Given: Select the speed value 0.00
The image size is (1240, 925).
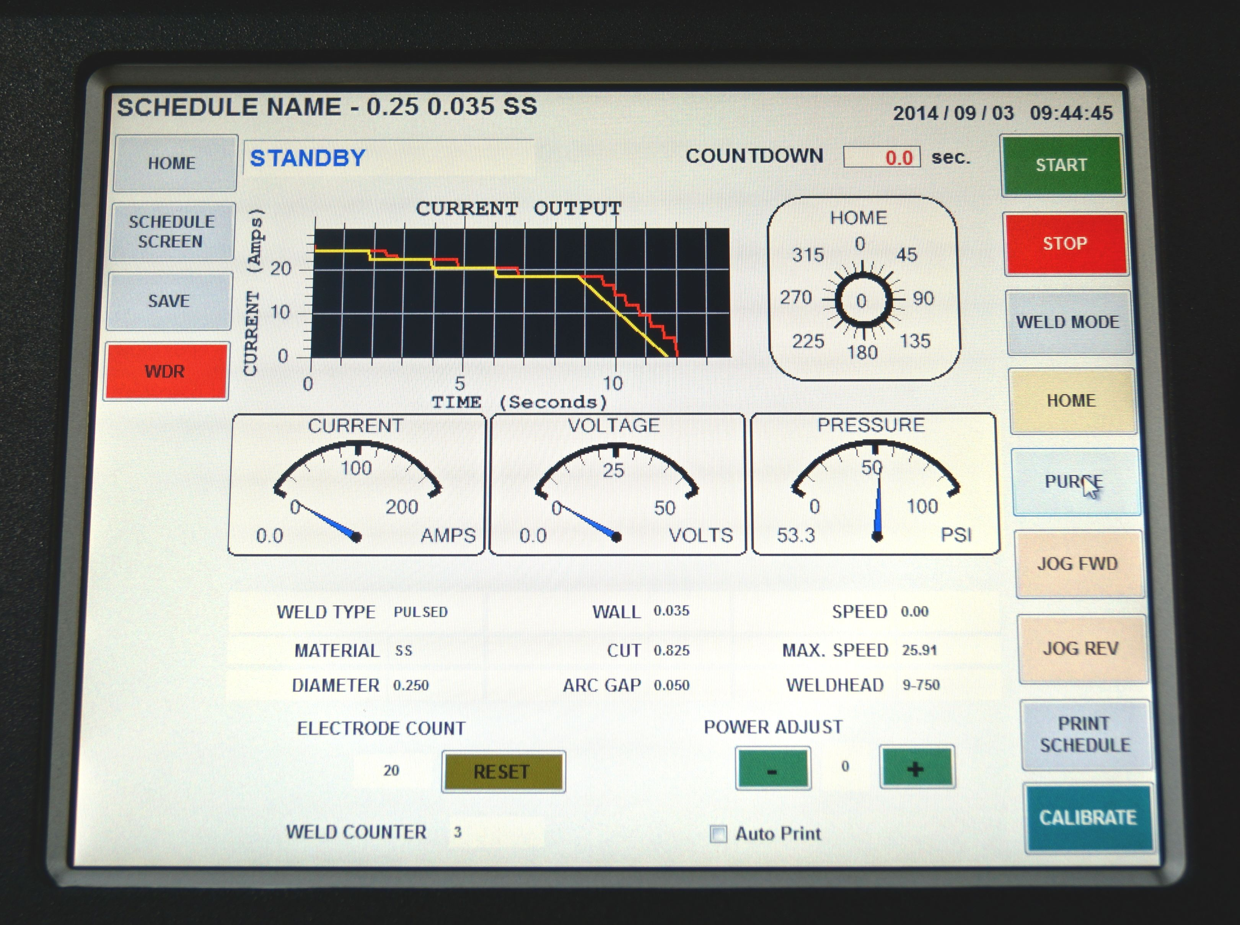Looking at the screenshot, I should [914, 611].
